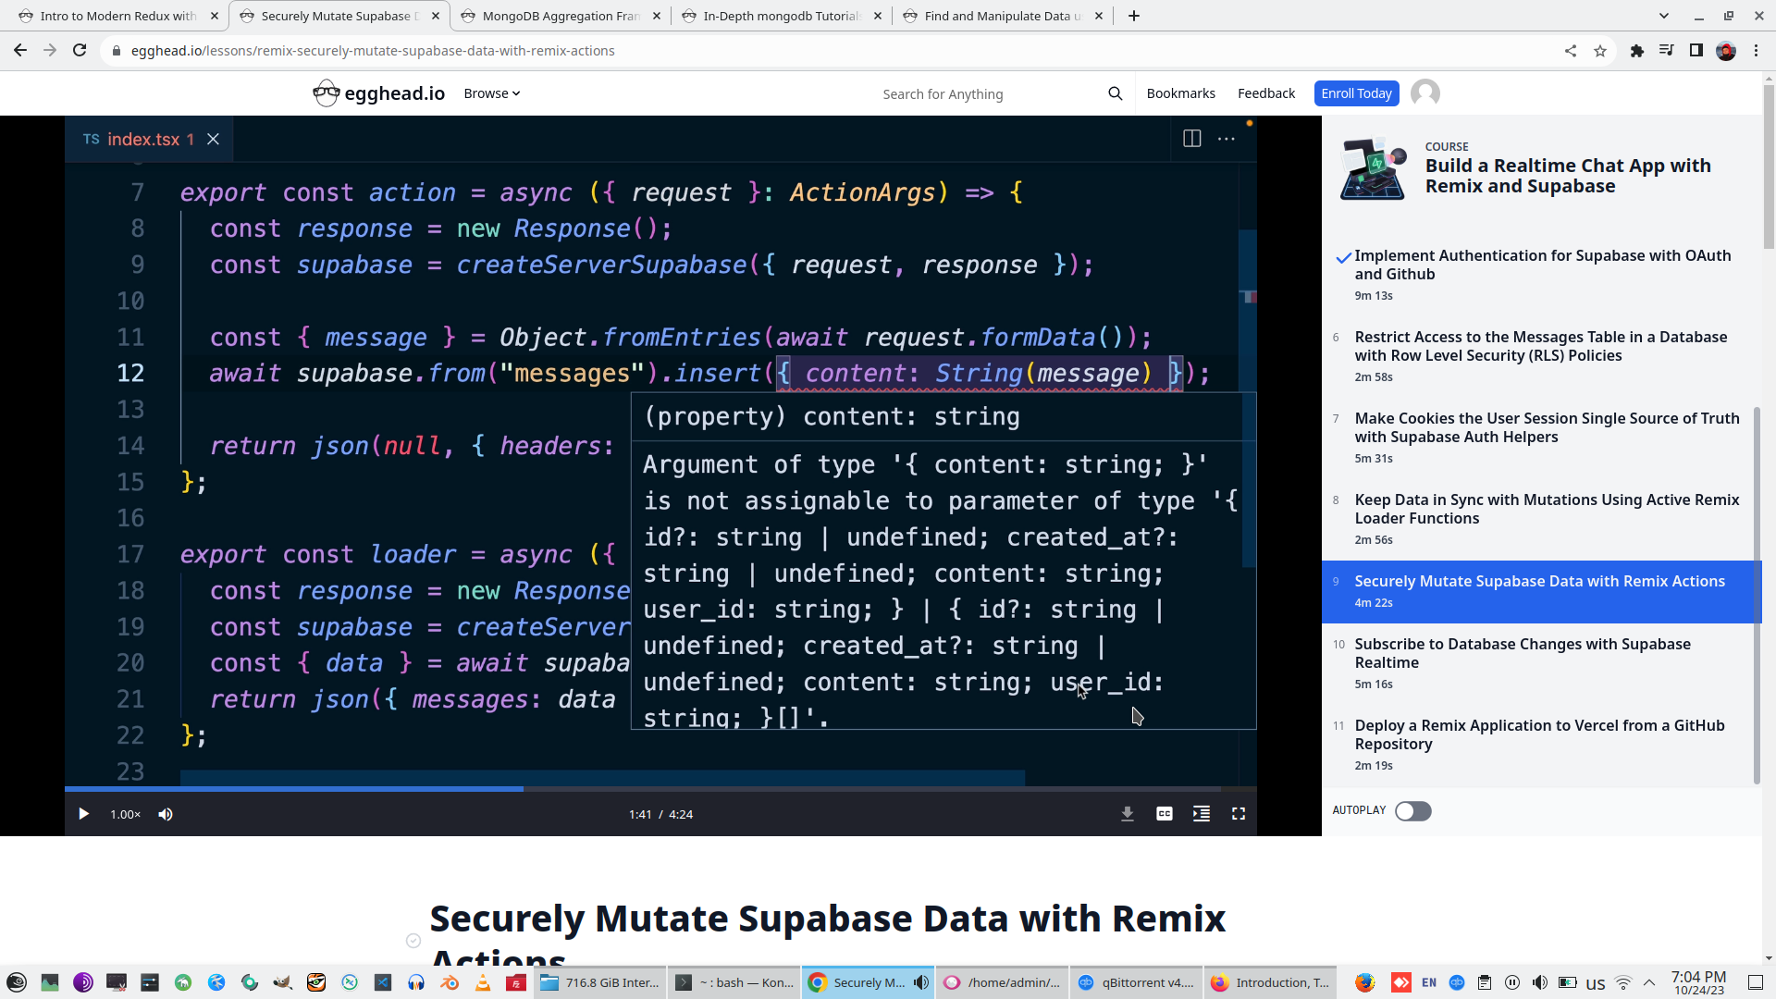Click the Enroll Today button
Screen dimensions: 1776x999
click(x=1355, y=93)
